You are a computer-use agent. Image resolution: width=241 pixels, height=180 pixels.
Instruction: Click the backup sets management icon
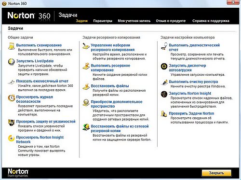86,46
